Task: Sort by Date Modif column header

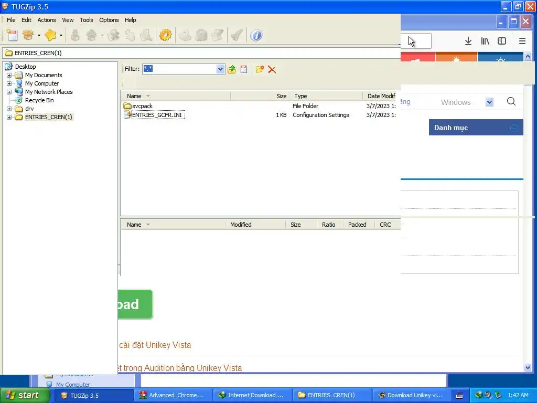Action: [x=382, y=97]
